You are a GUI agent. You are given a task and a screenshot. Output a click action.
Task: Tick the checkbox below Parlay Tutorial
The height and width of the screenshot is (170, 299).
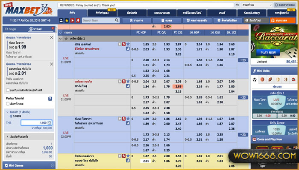point(6,104)
